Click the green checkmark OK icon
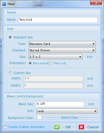Image resolution: width=104 pixels, height=133 pixels. coord(57,127)
